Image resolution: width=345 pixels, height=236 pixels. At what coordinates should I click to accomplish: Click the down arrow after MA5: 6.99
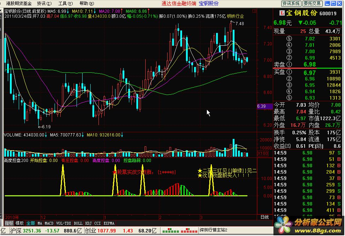tap(68, 11)
